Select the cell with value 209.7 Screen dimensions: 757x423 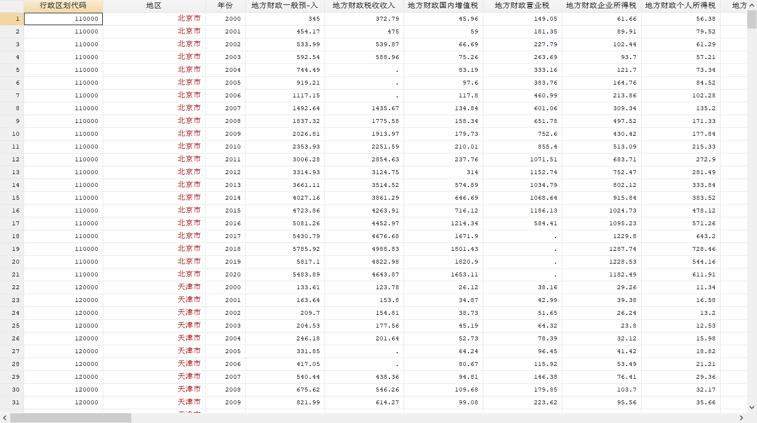coord(285,313)
